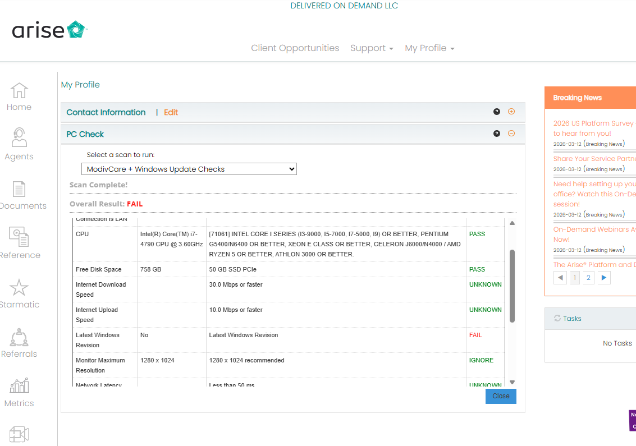Click the Internet Upload Speed label
636x446 pixels.
tap(97, 315)
